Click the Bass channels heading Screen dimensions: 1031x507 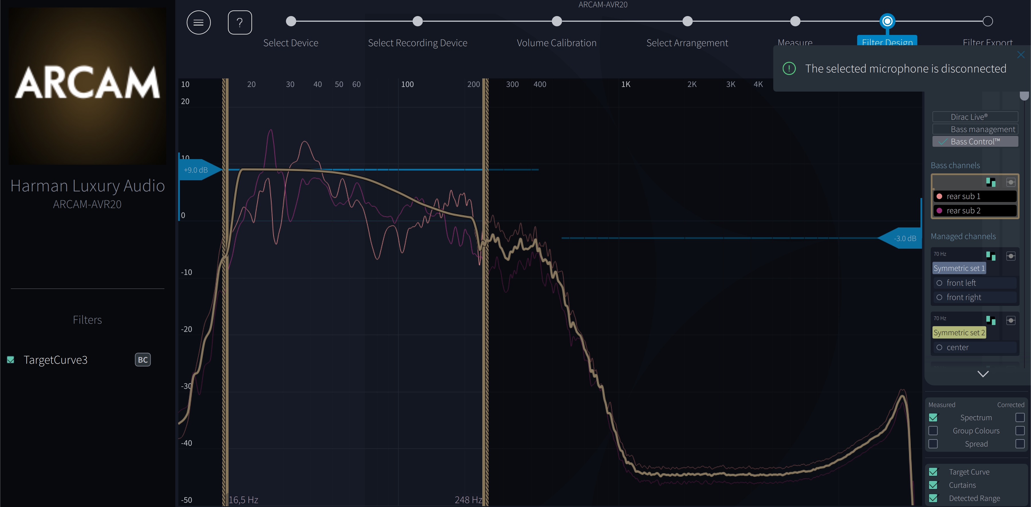point(955,166)
